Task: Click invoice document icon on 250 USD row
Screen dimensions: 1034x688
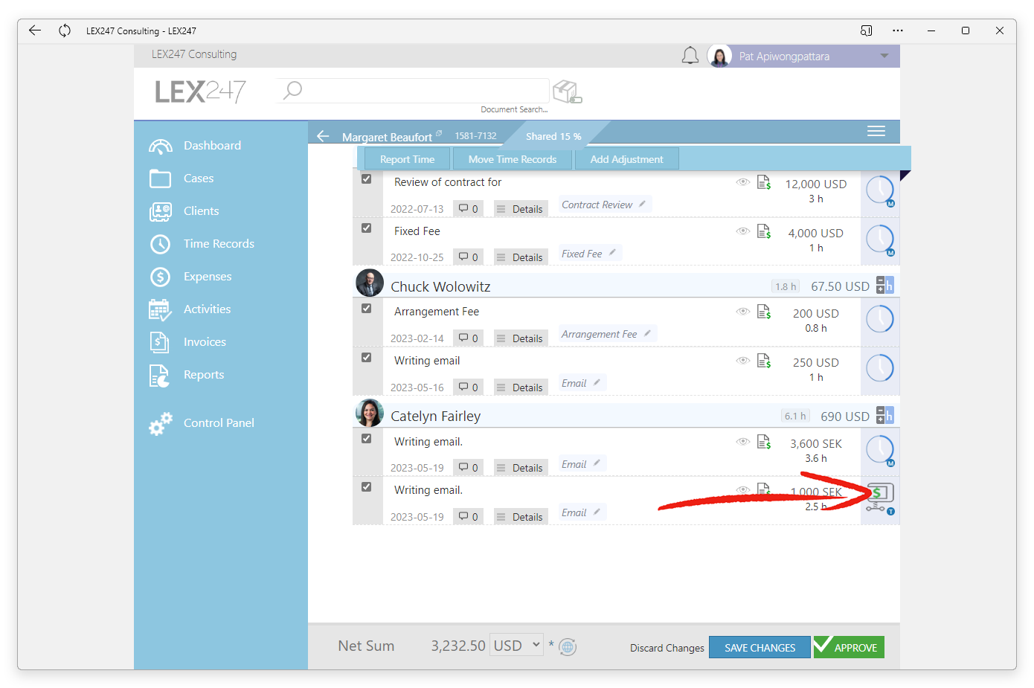Action: coord(764,361)
